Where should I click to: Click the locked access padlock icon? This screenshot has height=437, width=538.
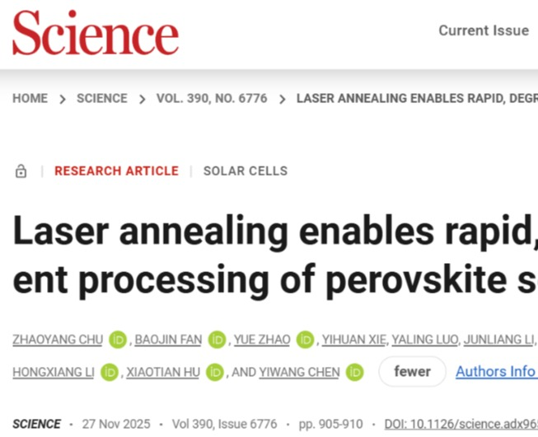tap(21, 172)
